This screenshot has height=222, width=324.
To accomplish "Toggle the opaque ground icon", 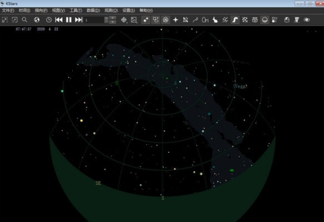I will (264, 20).
